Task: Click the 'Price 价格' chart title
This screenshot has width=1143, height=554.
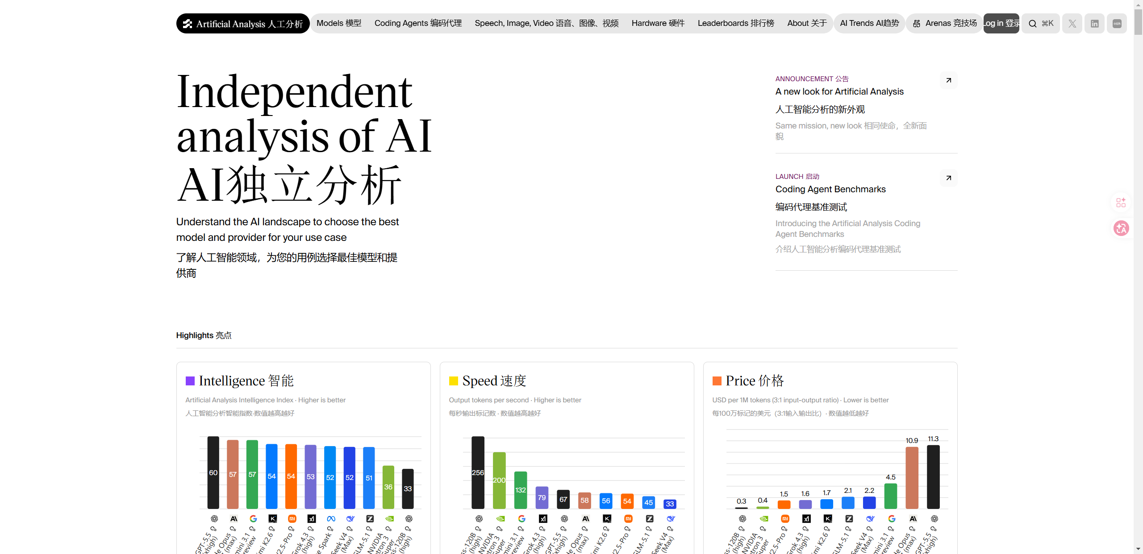Action: 755,380
